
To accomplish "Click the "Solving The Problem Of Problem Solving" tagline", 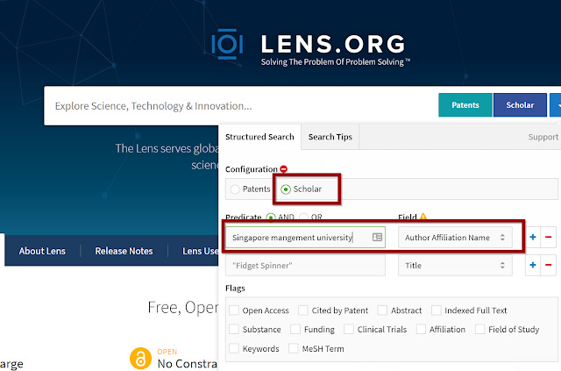I will point(336,62).
